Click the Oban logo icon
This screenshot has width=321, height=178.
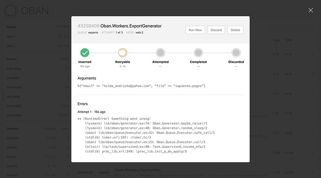[x=11, y=11]
